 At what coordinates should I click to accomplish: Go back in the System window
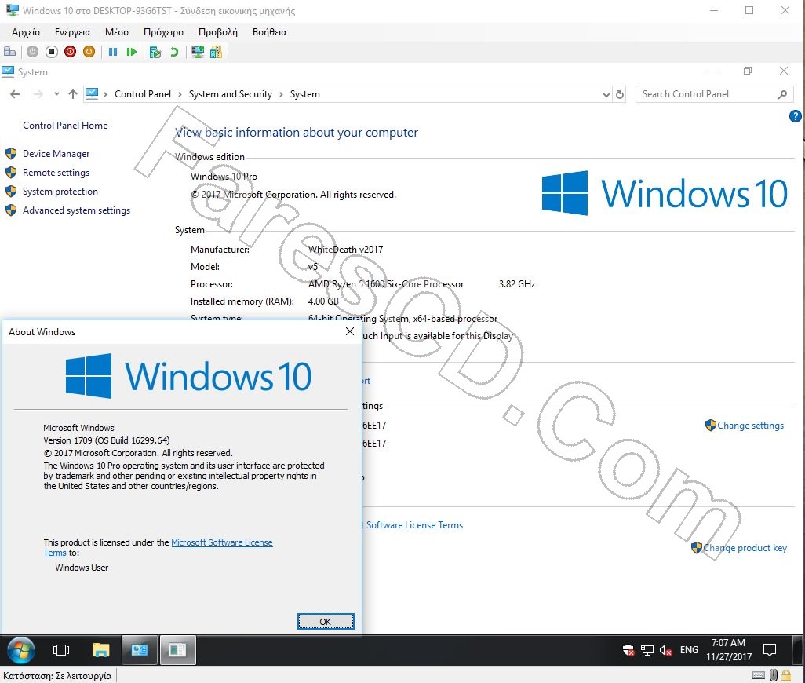coord(15,94)
